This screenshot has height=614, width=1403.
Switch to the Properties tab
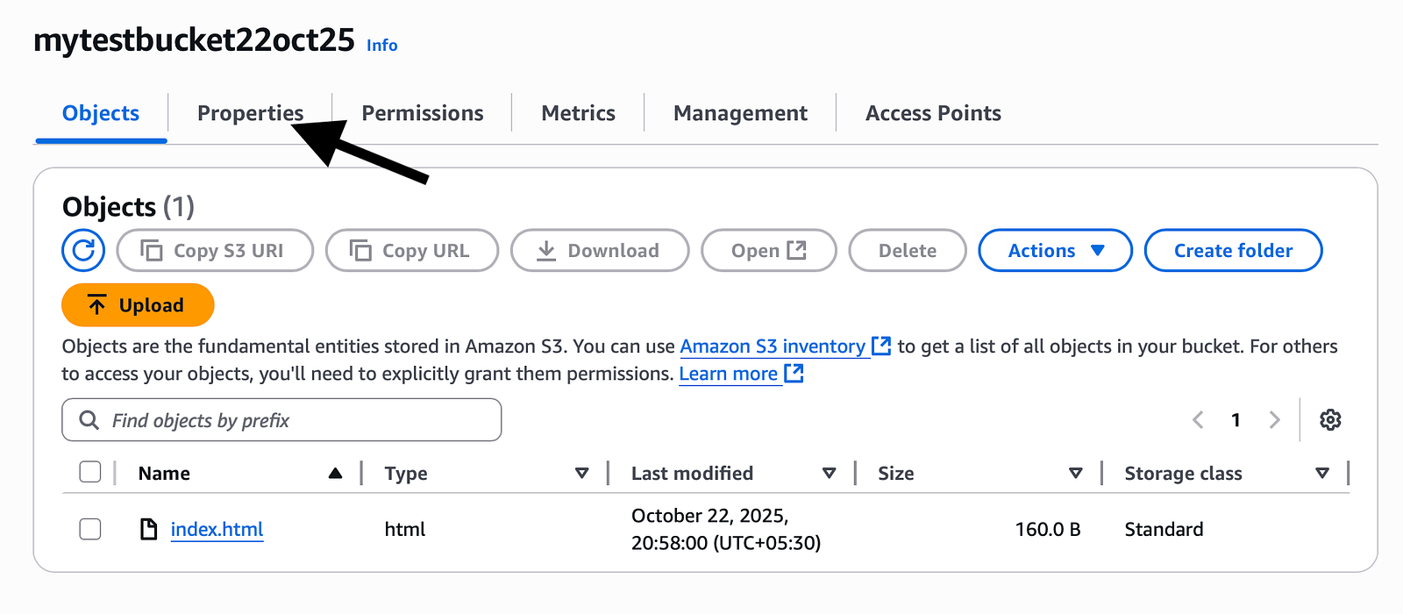click(250, 113)
